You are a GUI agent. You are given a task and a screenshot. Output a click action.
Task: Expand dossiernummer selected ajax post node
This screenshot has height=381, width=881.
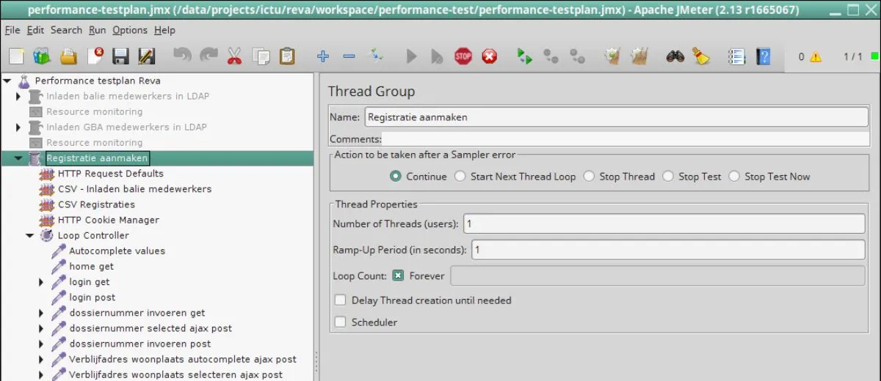tap(42, 328)
